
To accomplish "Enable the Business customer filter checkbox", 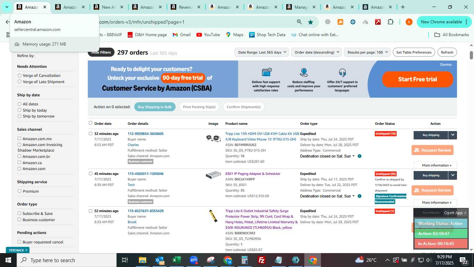I will point(19,219).
